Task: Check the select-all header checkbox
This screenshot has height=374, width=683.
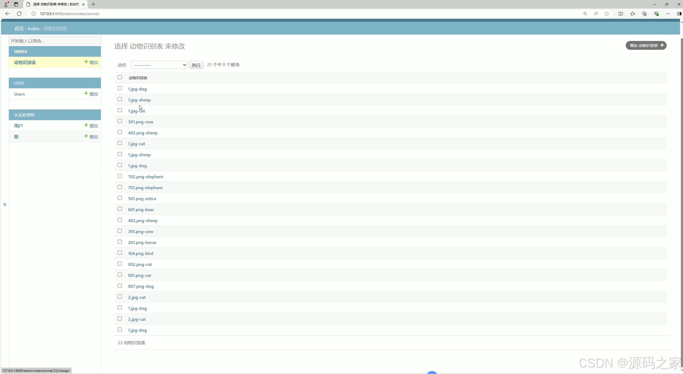Action: [x=120, y=77]
